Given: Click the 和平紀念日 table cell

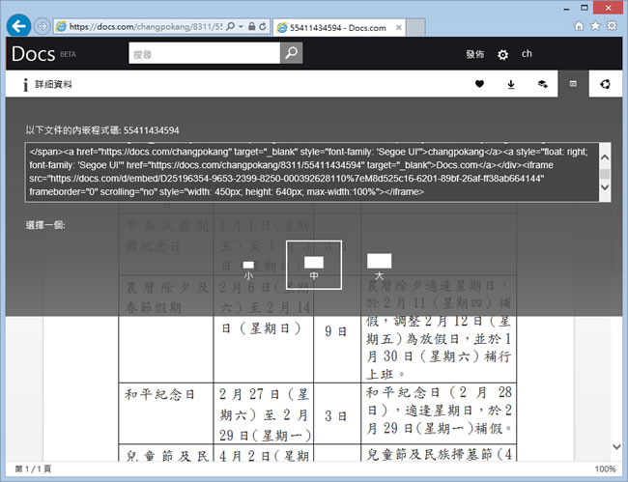Looking at the screenshot, I should tap(166, 413).
